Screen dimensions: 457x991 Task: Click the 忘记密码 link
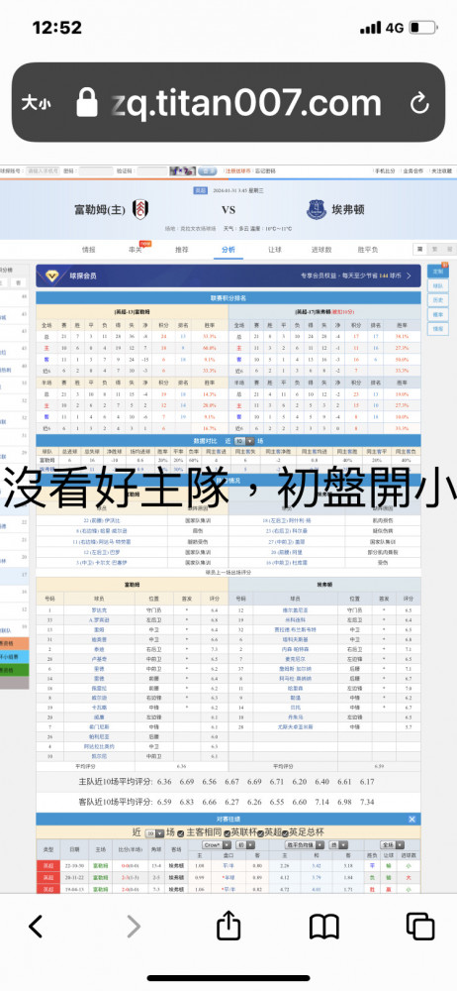coord(265,171)
